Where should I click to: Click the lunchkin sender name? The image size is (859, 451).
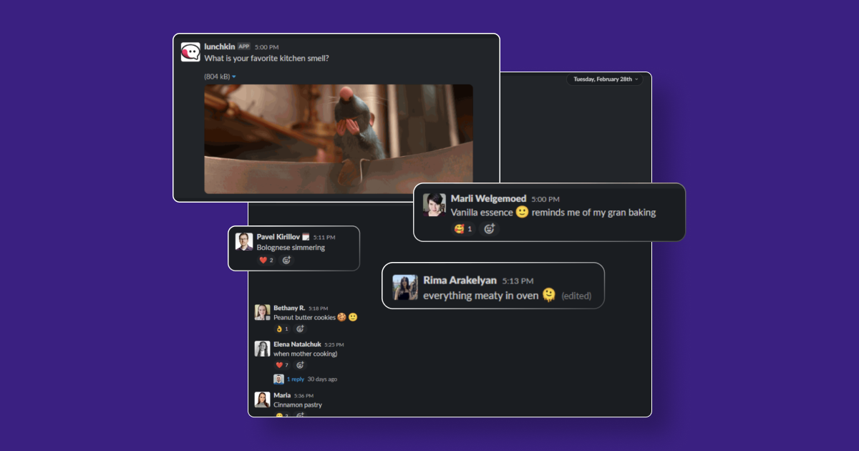click(x=219, y=47)
